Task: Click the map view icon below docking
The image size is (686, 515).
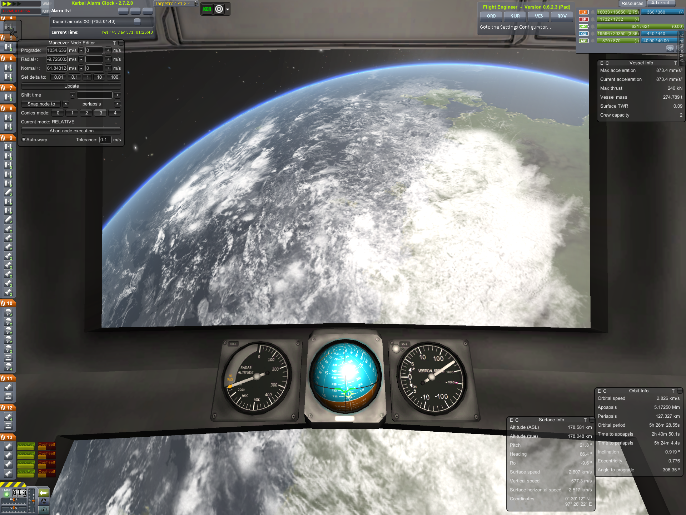Action: (x=44, y=510)
